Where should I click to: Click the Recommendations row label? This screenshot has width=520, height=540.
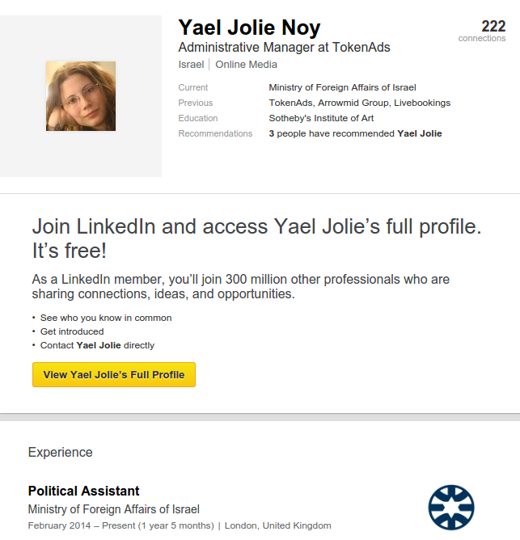(x=215, y=133)
